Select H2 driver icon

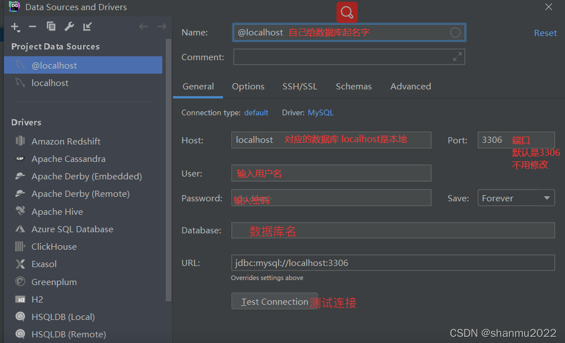pyautogui.click(x=20, y=299)
